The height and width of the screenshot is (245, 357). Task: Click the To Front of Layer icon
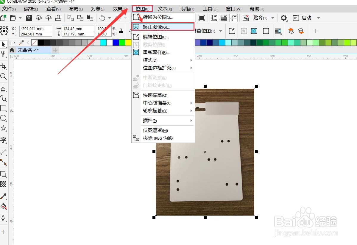coord(291,31)
